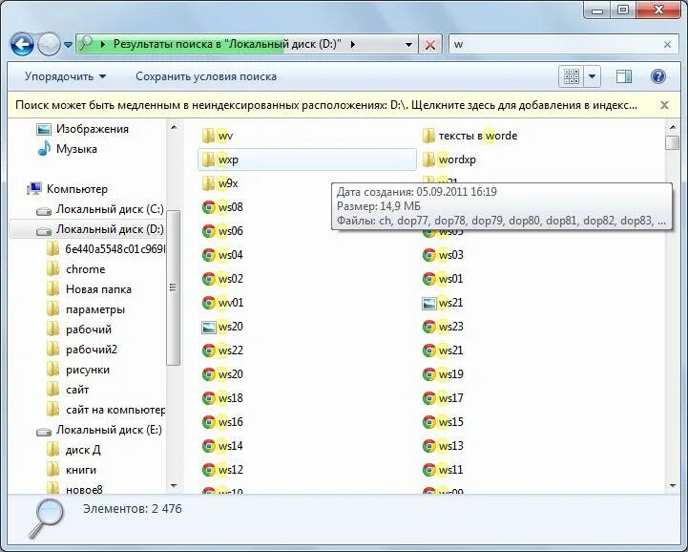The width and height of the screenshot is (688, 552).
Task: Select Изображения in the navigation pane
Action: tap(83, 129)
